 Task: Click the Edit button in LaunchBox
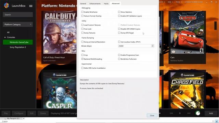(32, 113)
